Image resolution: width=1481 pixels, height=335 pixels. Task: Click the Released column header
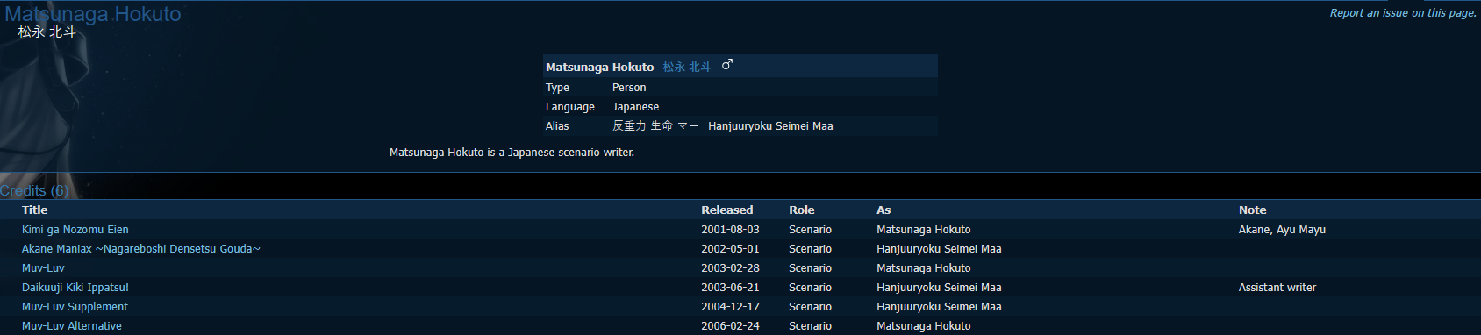[x=726, y=210]
